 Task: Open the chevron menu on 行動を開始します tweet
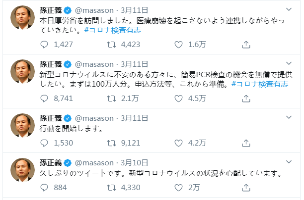click(x=290, y=118)
